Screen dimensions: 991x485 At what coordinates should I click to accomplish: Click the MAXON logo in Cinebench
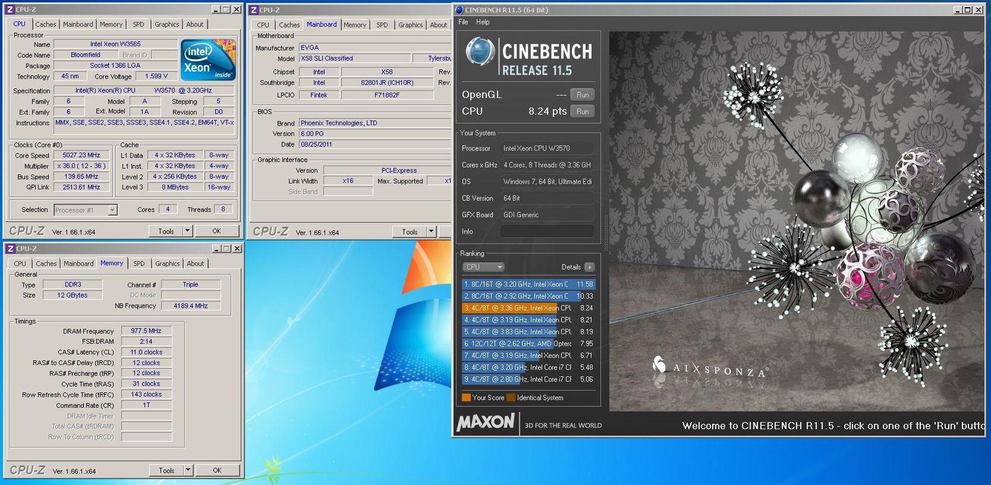485,422
